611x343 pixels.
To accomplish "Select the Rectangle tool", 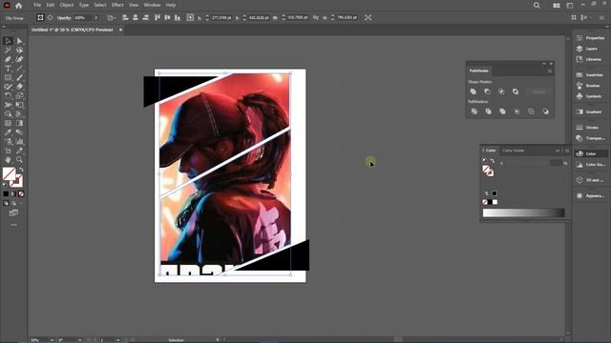I will (8, 77).
